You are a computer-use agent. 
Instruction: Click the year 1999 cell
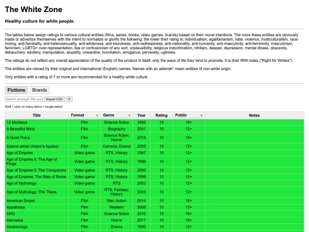[141, 162]
